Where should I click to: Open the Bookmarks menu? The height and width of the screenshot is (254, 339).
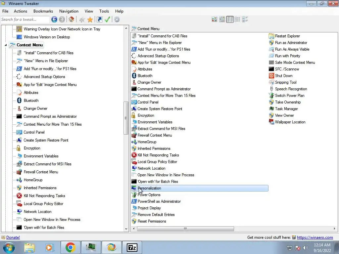[x=43, y=11]
